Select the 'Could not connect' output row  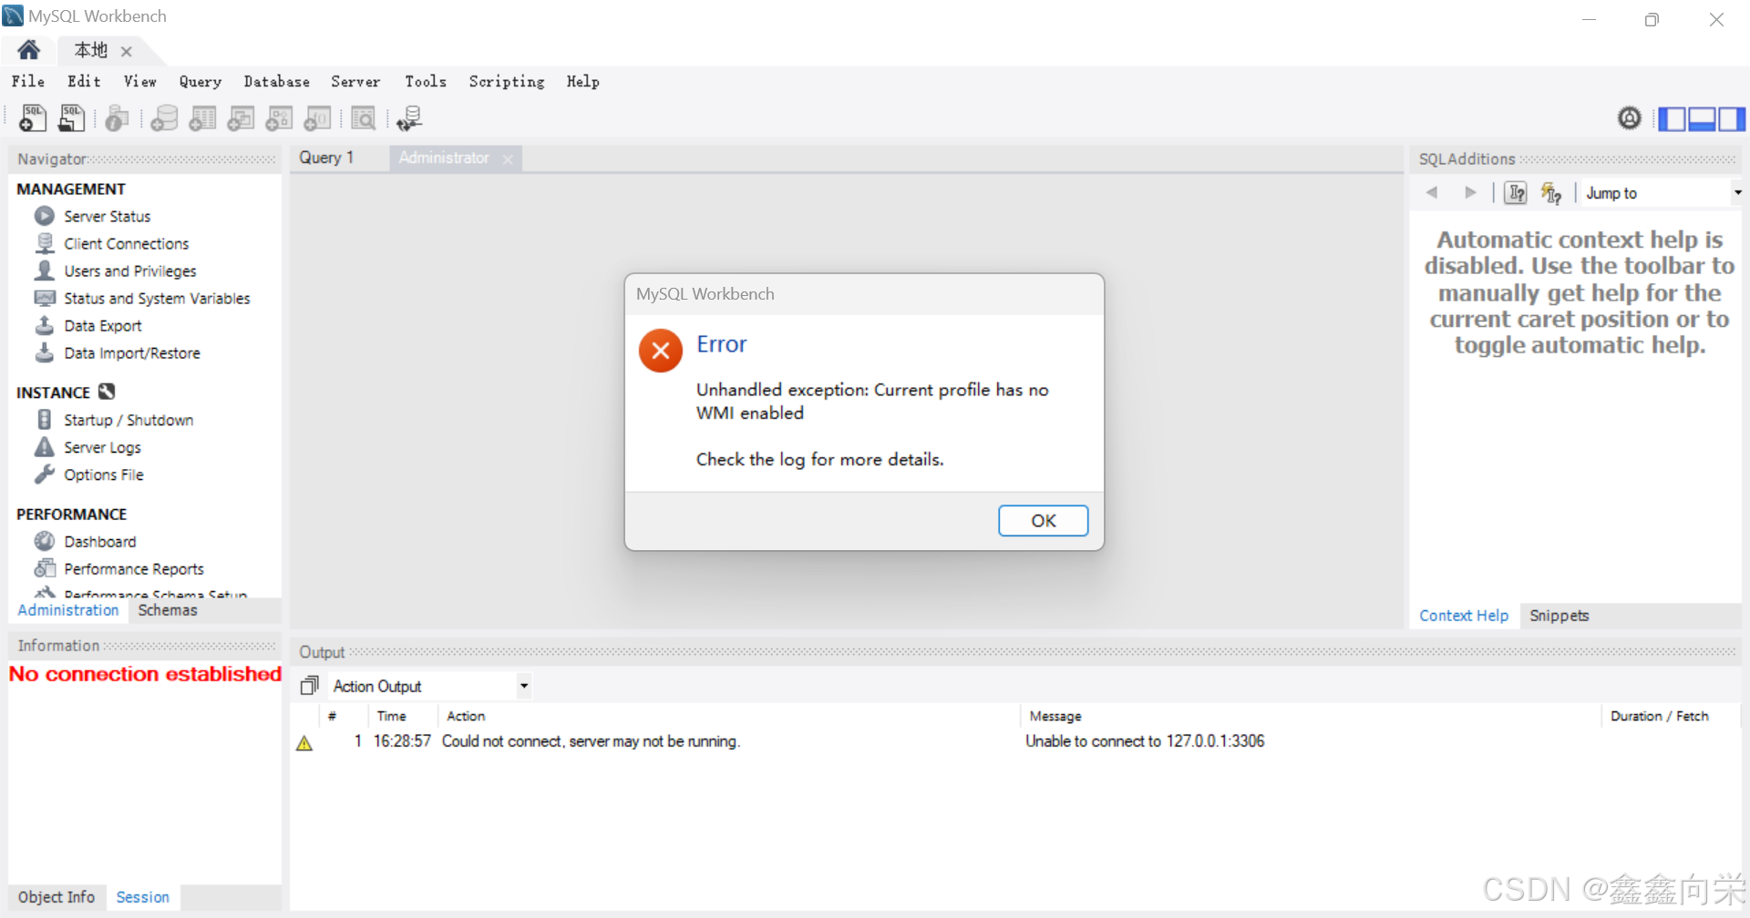[x=1014, y=741]
